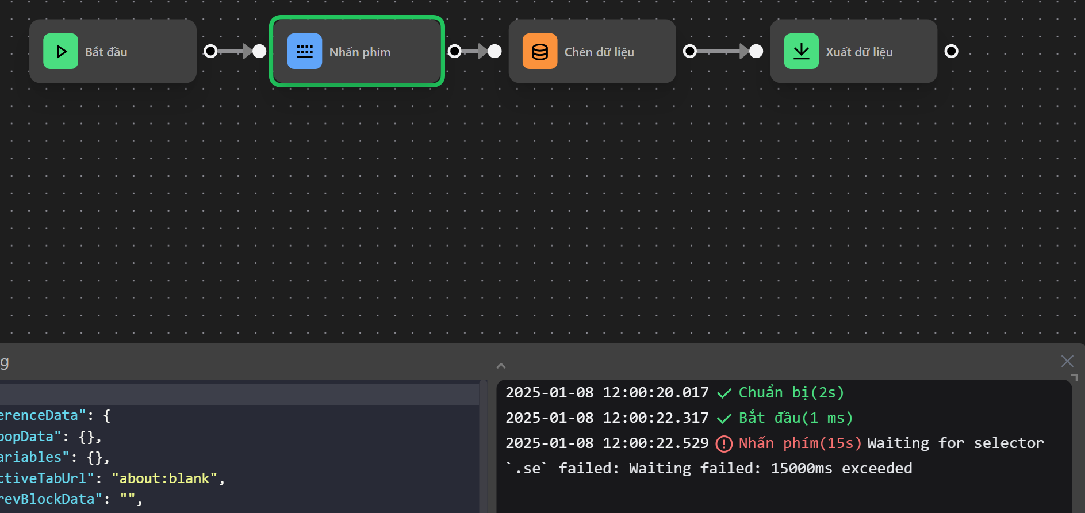Click the resize corner icon of log panel
The width and height of the screenshot is (1085, 513).
pos(1074,377)
